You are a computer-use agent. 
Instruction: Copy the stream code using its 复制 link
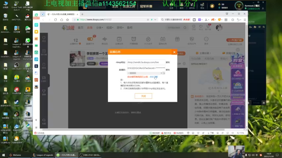[x=168, y=70]
